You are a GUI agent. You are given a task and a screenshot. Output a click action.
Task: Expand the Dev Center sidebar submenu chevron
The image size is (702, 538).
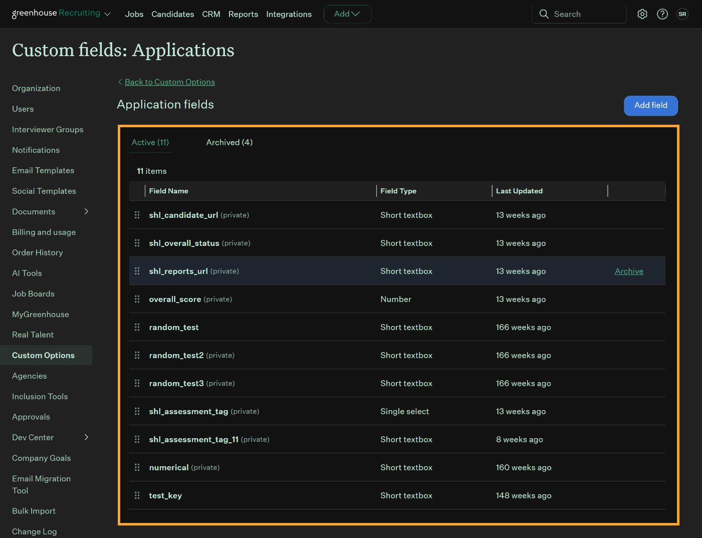(86, 437)
